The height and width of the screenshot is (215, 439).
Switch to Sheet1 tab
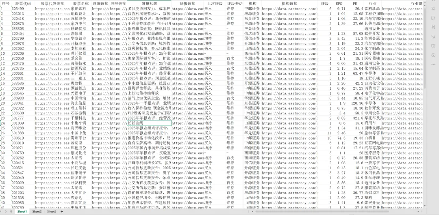tap(22, 212)
